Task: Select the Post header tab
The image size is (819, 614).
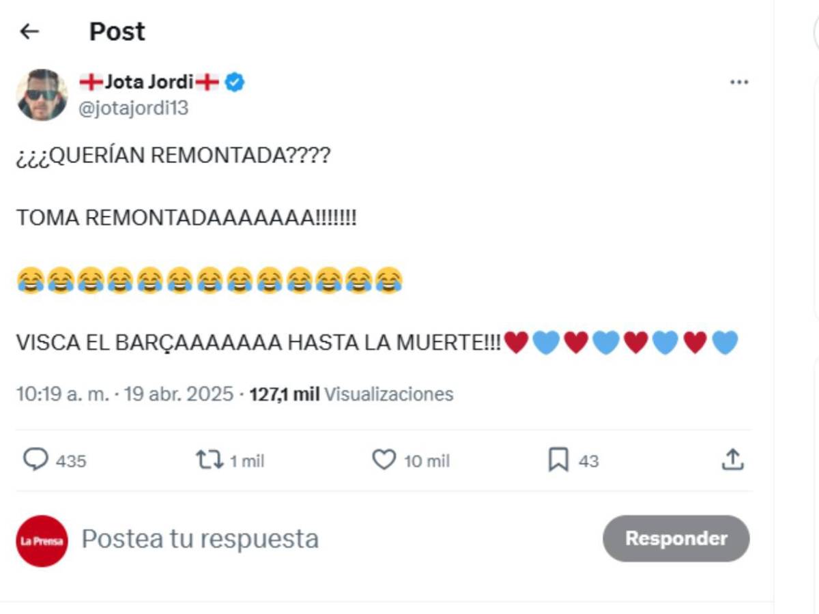Action: [x=117, y=31]
